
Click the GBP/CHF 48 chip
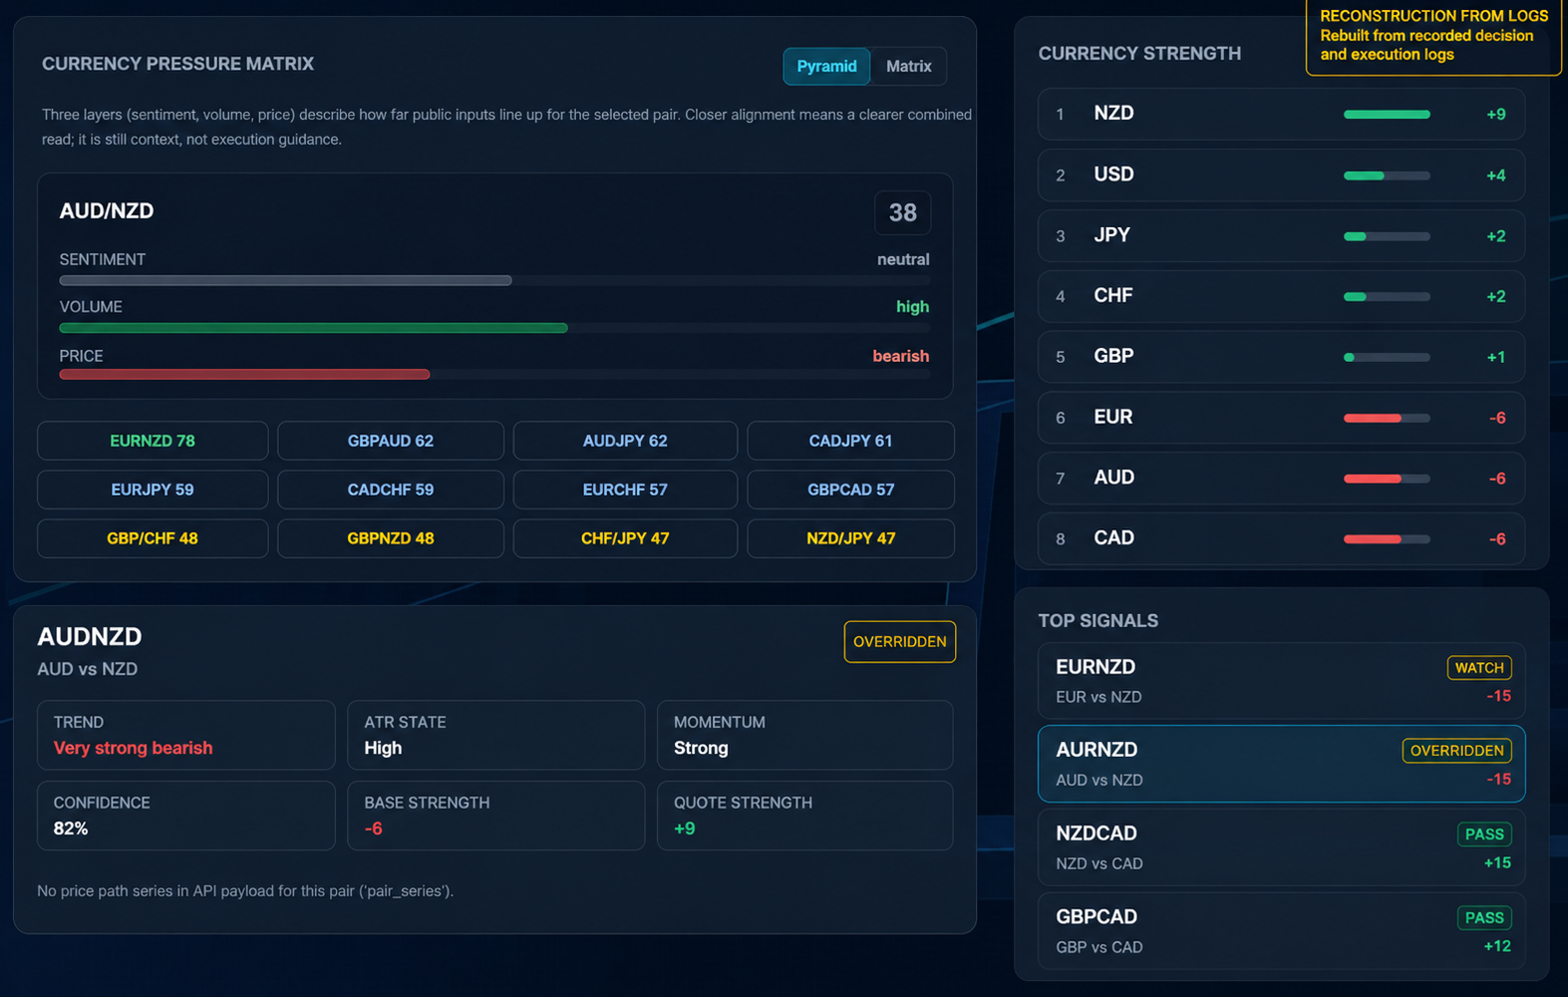click(x=153, y=538)
